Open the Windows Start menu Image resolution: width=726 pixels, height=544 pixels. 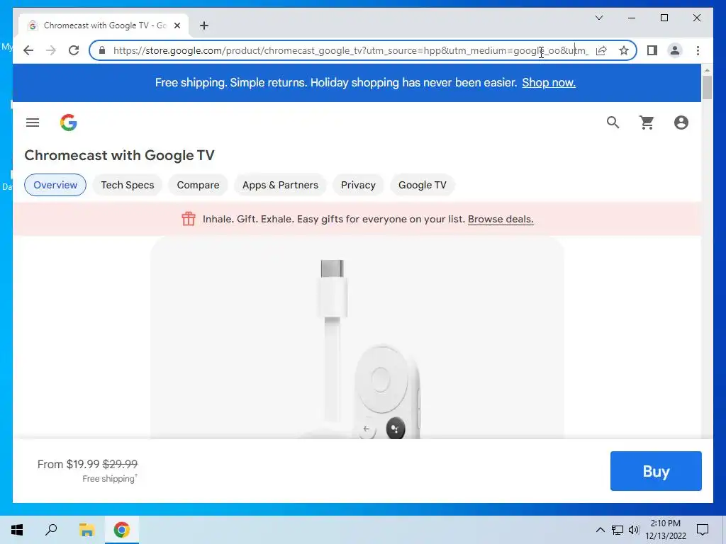coord(17,530)
